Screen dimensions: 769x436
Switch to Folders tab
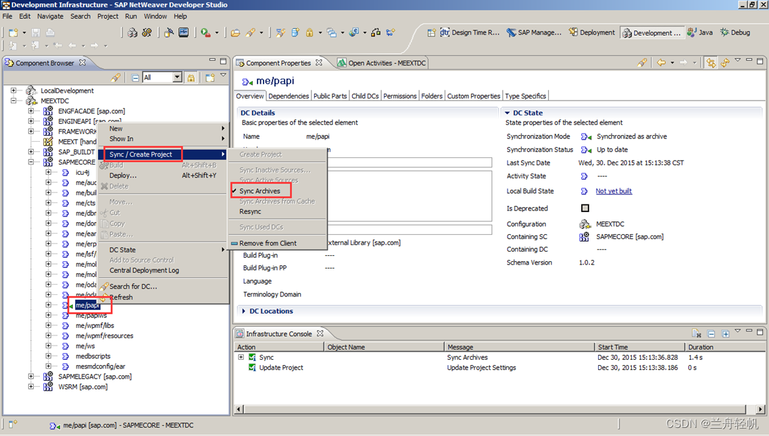[432, 96]
